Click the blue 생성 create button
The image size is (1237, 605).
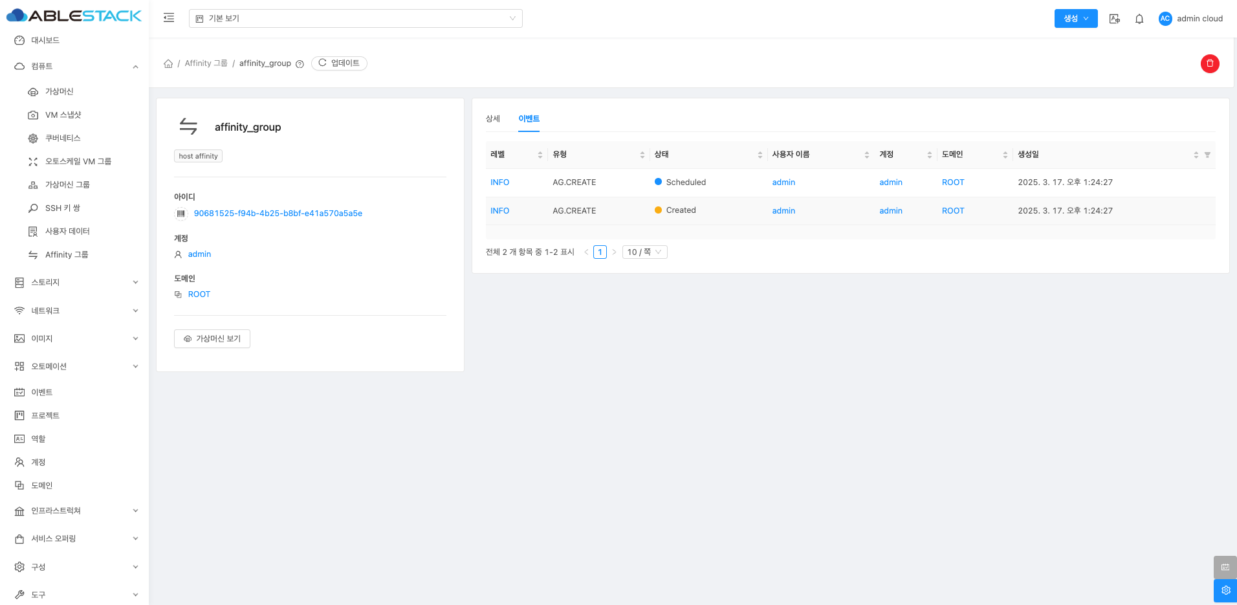[1075, 19]
